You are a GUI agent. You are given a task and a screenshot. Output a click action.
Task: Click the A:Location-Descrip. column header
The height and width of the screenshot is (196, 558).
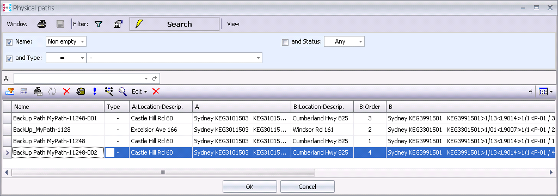[161, 107]
